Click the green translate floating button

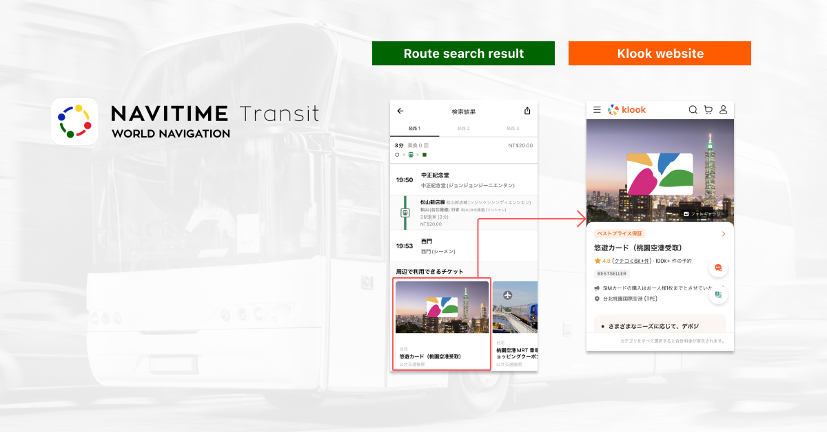pos(717,294)
